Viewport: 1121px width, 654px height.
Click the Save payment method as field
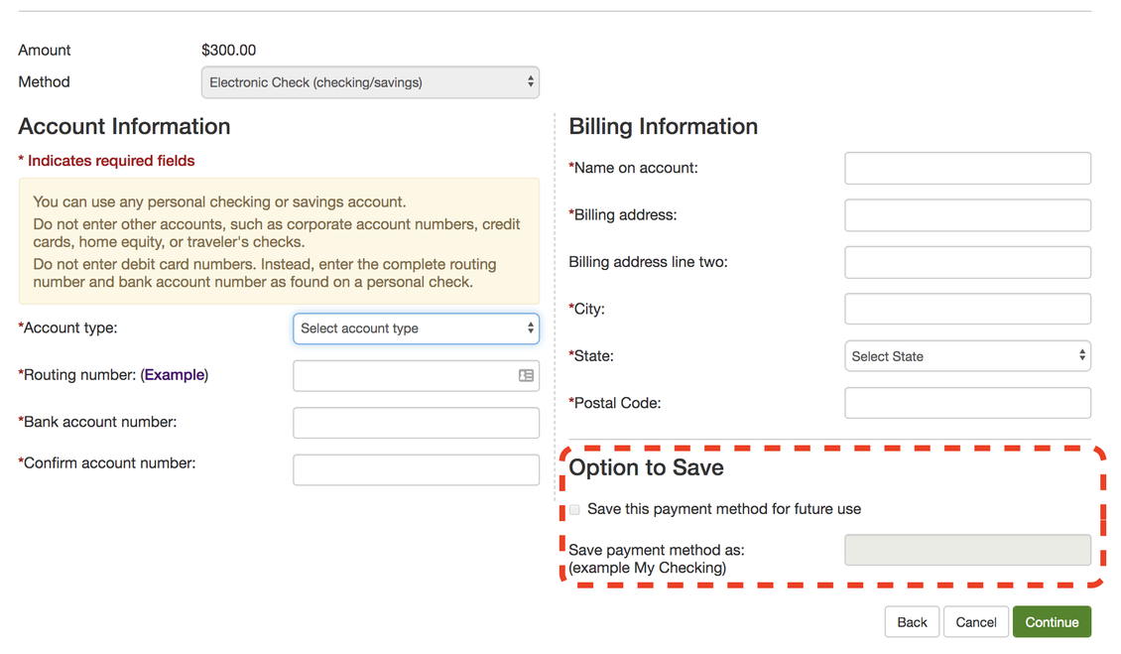point(967,550)
